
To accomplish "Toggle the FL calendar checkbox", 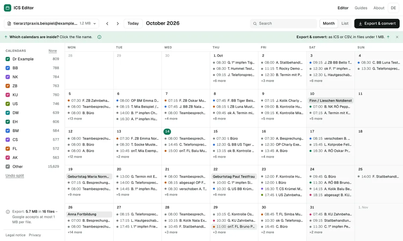I will (8, 149).
